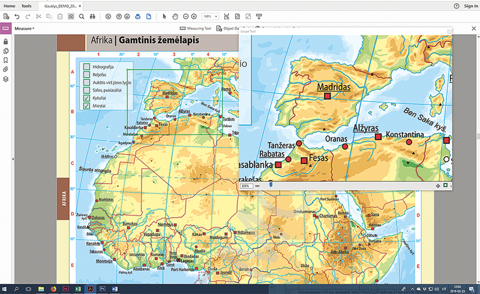
Task: Go to next page arrow
Action: tap(127, 17)
